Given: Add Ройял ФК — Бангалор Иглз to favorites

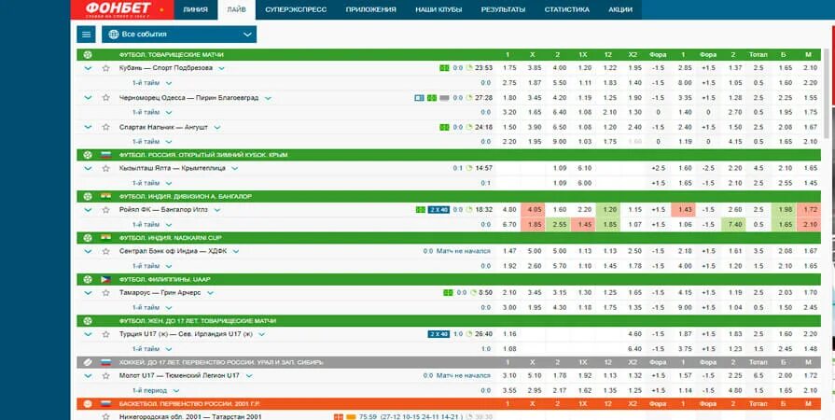Looking at the screenshot, I should tap(105, 210).
